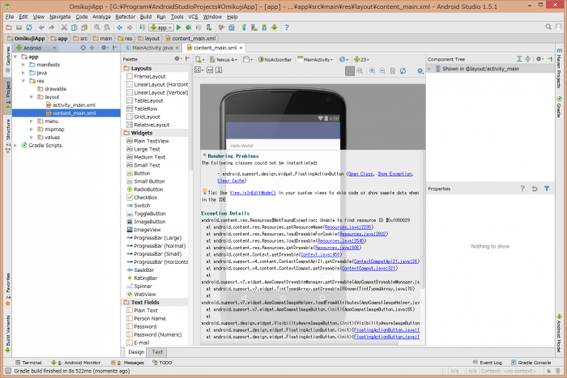This screenshot has width=567, height=378.
Task: Open the Event Log button
Action: [487, 363]
